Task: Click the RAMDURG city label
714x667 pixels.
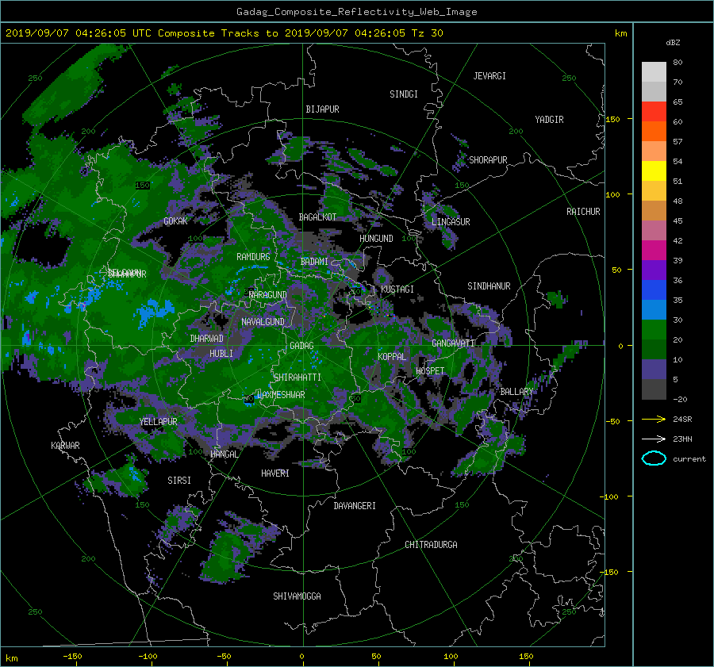Action: click(x=253, y=257)
